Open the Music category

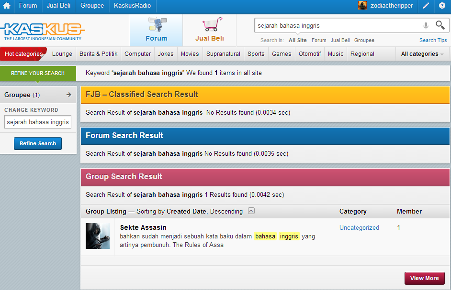pos(336,54)
